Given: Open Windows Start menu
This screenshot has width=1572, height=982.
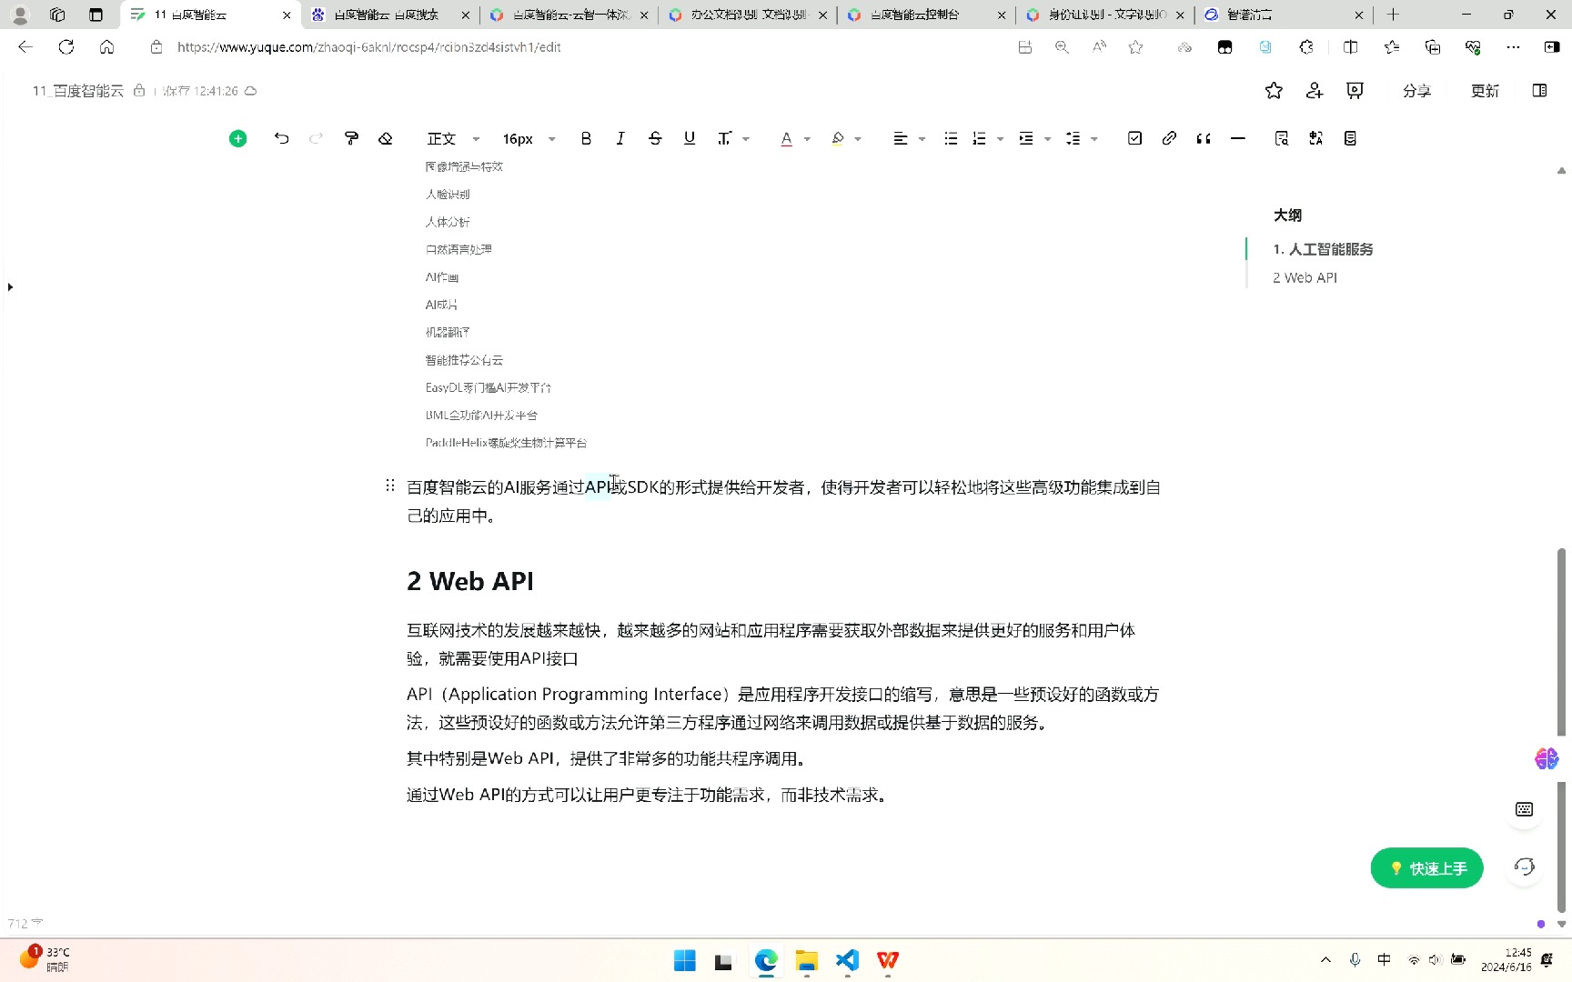Looking at the screenshot, I should (684, 960).
